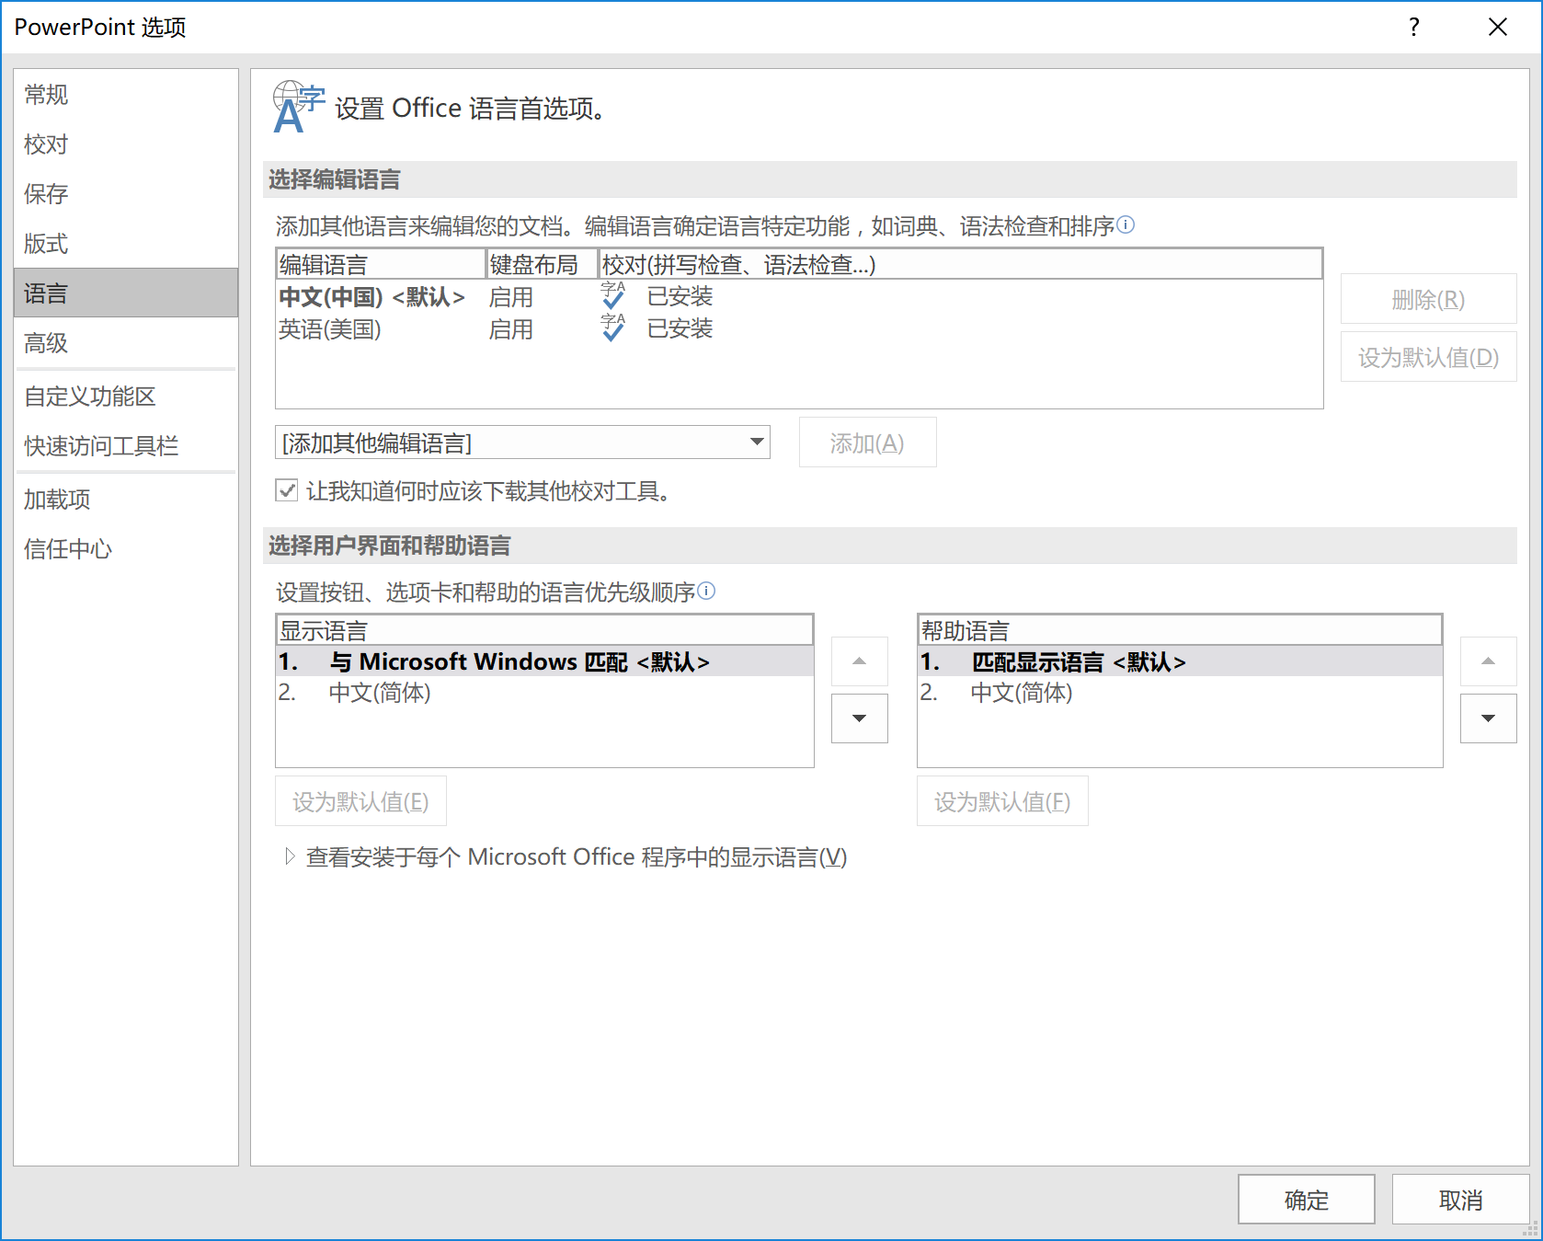Image resolution: width=1543 pixels, height=1241 pixels.
Task: Expand 查看安装于每个 Microsoft Office 程序中的显示语言
Action: click(x=290, y=856)
